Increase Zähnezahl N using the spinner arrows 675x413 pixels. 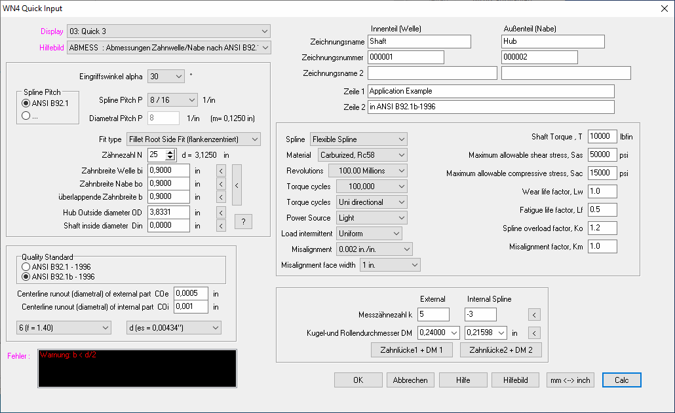(x=170, y=152)
